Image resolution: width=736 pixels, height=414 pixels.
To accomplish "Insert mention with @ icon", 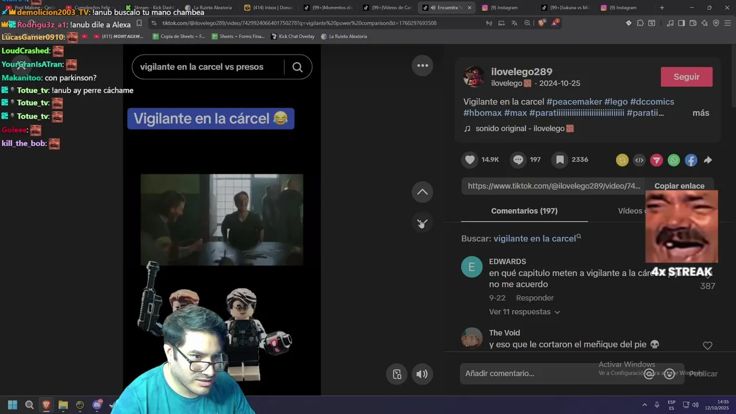I will coord(649,374).
